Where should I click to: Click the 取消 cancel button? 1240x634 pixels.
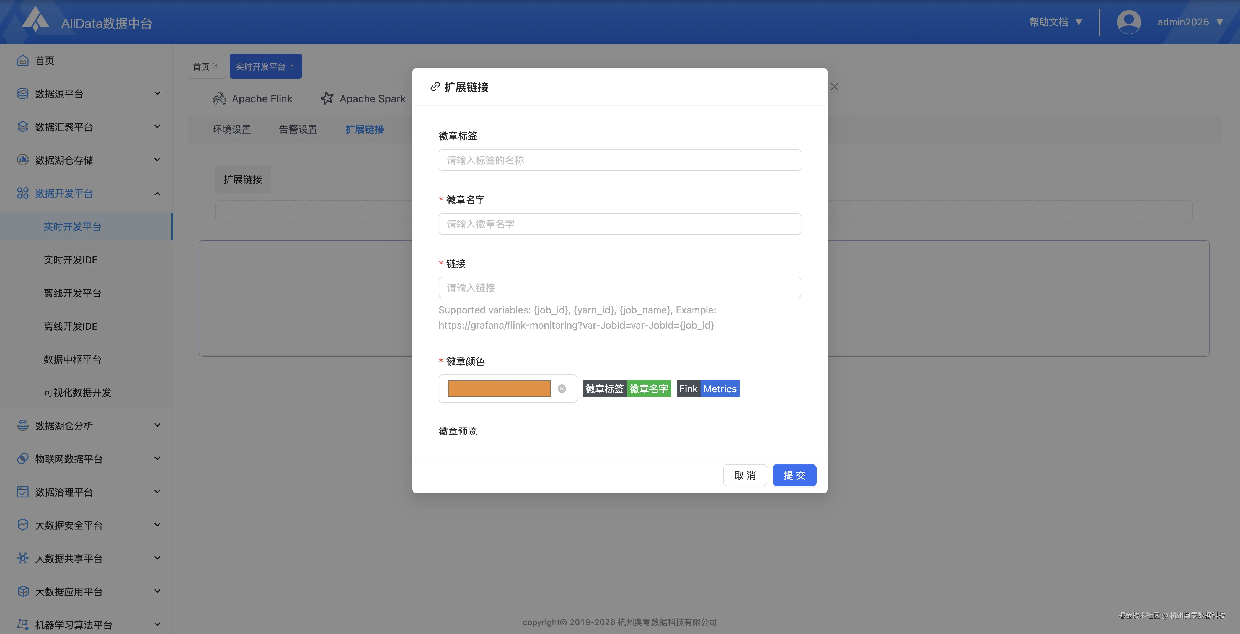click(x=745, y=475)
